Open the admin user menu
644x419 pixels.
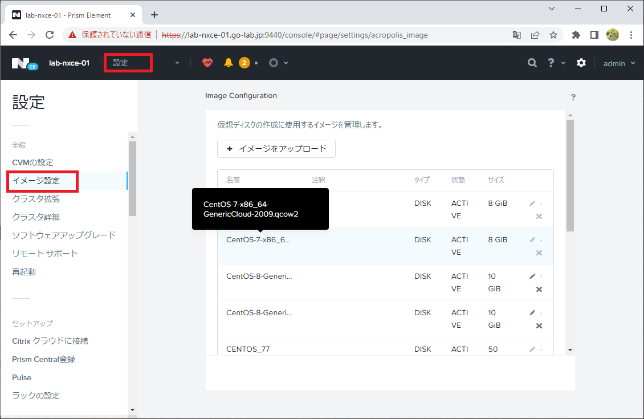[x=619, y=63]
